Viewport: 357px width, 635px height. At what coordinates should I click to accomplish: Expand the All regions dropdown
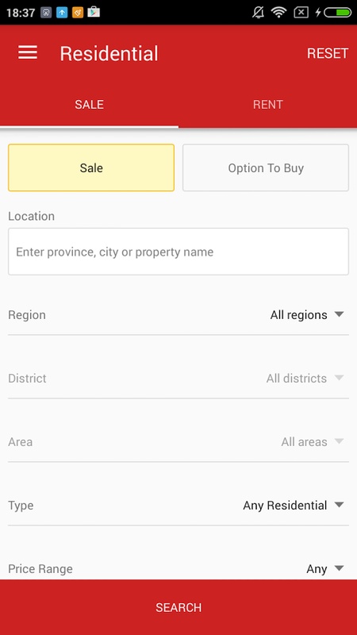tap(307, 314)
